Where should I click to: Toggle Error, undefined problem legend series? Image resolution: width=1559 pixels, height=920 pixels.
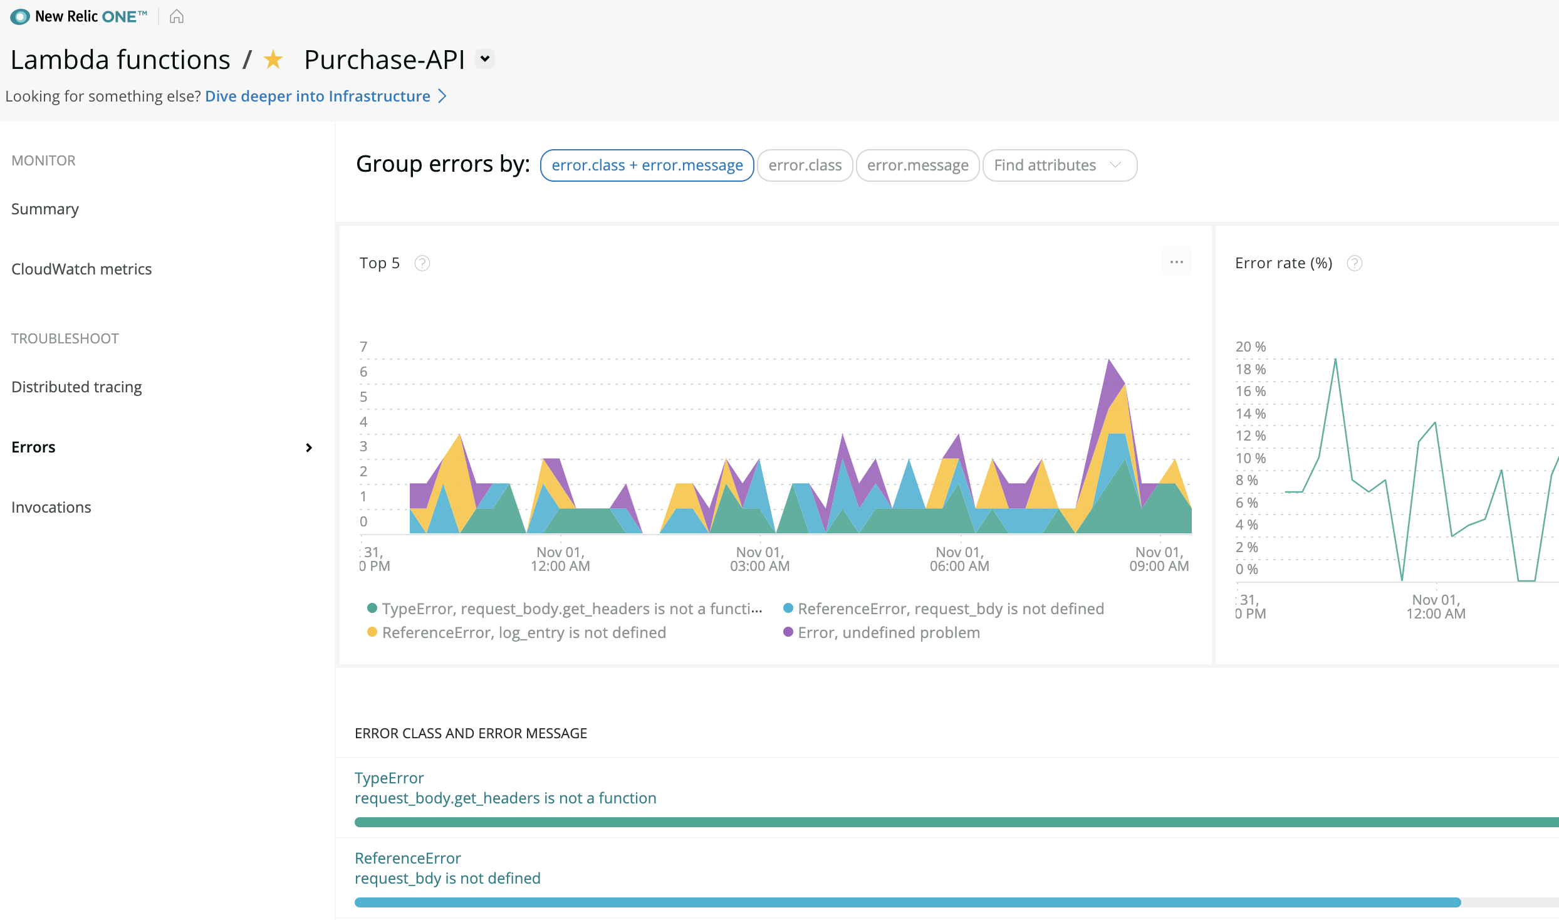882,632
